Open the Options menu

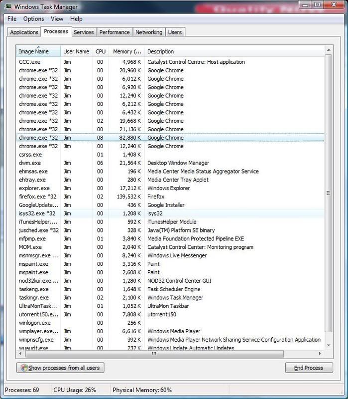click(x=33, y=19)
